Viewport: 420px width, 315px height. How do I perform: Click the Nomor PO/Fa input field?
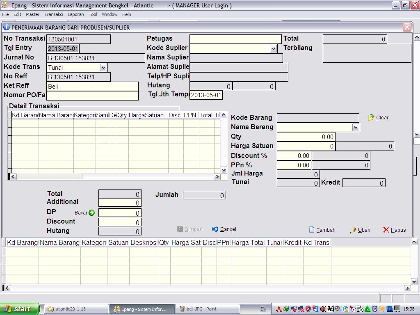[92, 96]
